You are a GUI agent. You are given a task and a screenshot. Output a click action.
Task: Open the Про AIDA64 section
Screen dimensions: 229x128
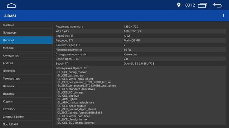pos(26,124)
